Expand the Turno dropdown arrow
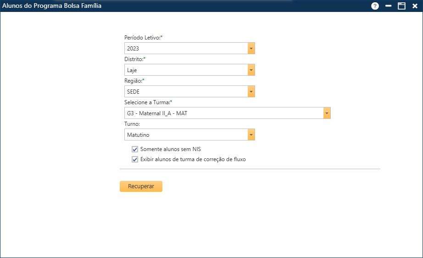Image resolution: width=423 pixels, height=258 pixels. point(251,135)
